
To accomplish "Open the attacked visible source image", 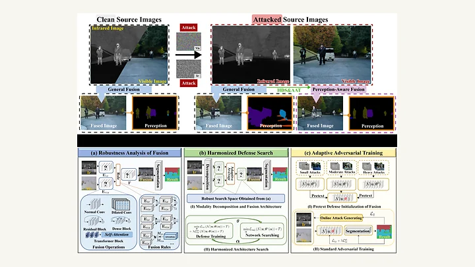I will click(x=332, y=55).
